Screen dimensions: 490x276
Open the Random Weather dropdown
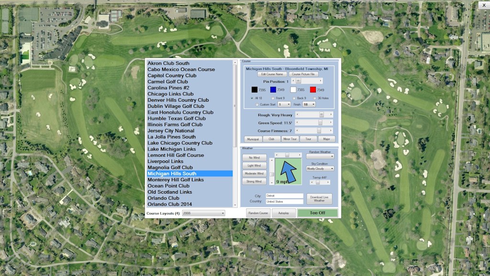(x=320, y=156)
